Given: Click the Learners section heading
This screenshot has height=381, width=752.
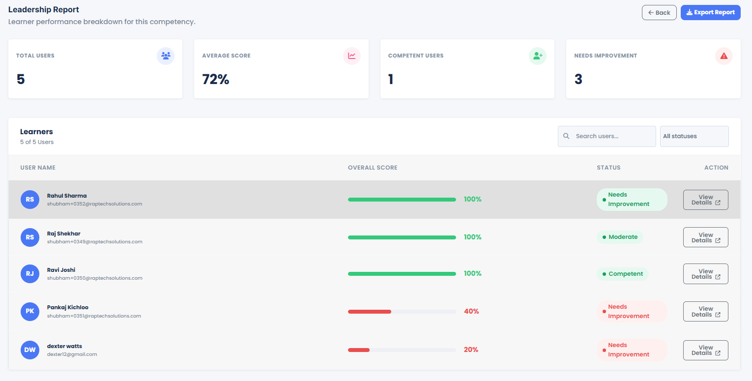Looking at the screenshot, I should click(36, 132).
